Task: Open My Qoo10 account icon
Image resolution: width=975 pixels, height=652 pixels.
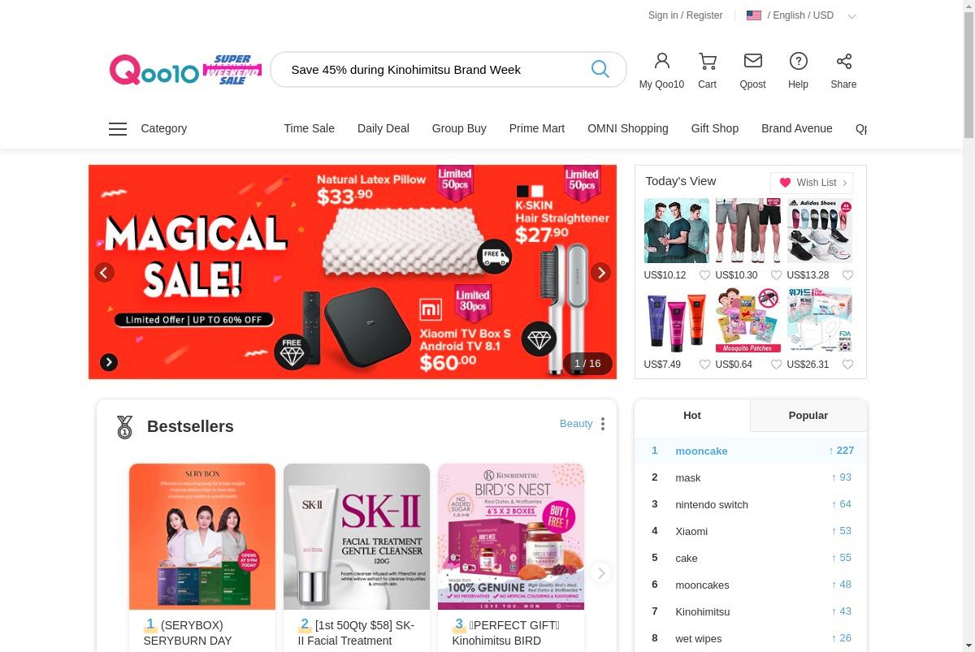Action: 661,61
